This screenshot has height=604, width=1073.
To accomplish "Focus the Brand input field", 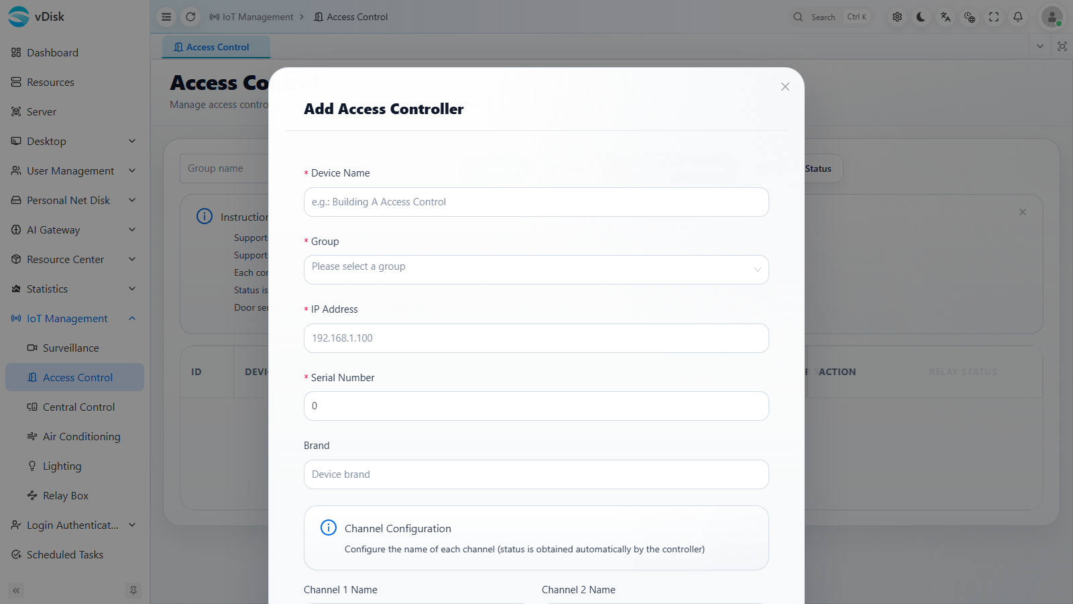I will point(536,474).
